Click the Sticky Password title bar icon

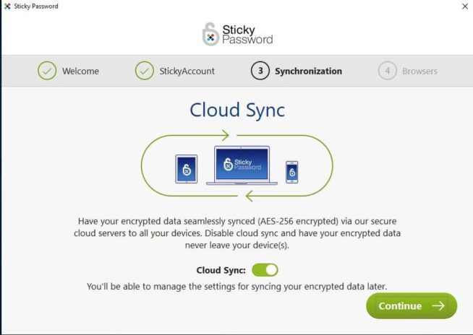coord(7,6)
